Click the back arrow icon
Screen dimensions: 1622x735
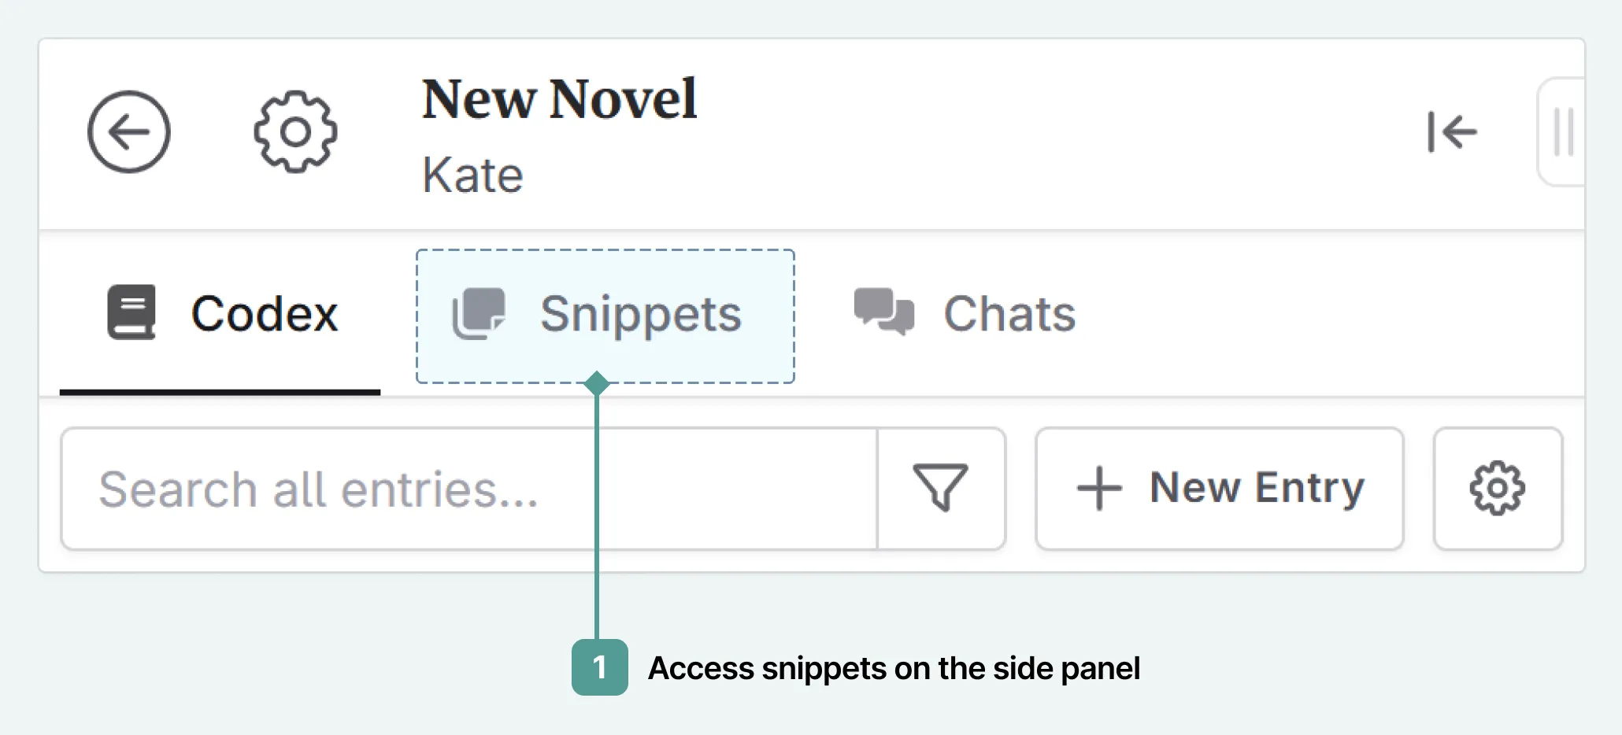click(129, 132)
